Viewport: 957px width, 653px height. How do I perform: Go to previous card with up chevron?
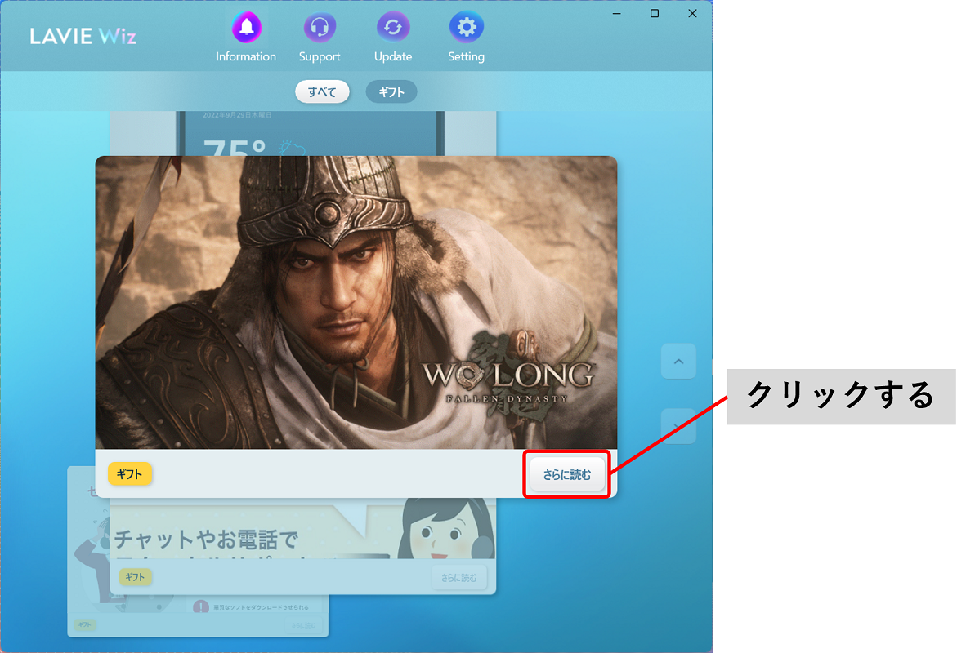(x=678, y=361)
